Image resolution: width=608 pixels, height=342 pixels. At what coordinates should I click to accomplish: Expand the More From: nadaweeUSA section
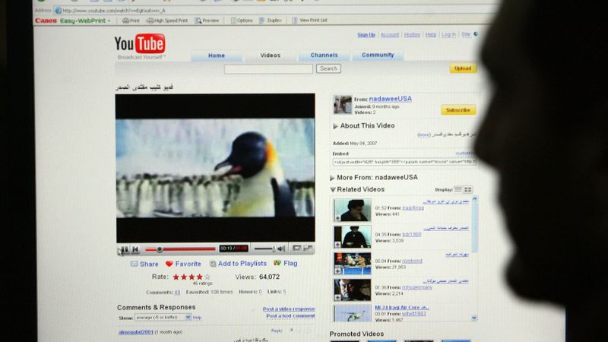click(374, 178)
